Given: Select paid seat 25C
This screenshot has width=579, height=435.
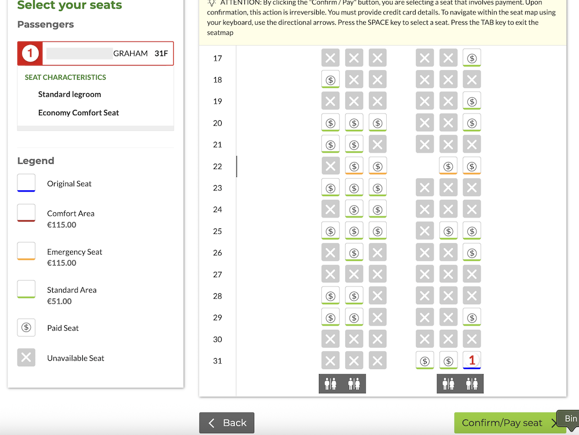Looking at the screenshot, I should pos(378,231).
